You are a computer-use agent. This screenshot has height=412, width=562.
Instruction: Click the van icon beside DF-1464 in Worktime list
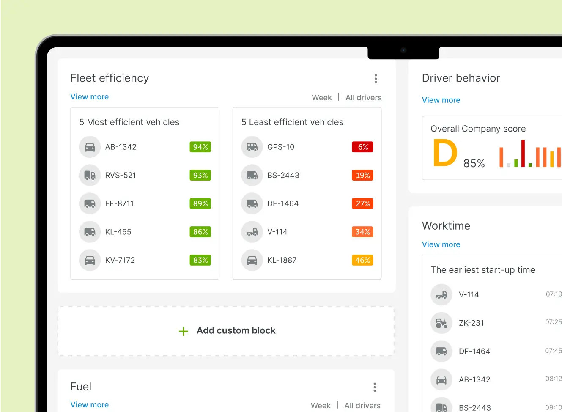pyautogui.click(x=441, y=352)
